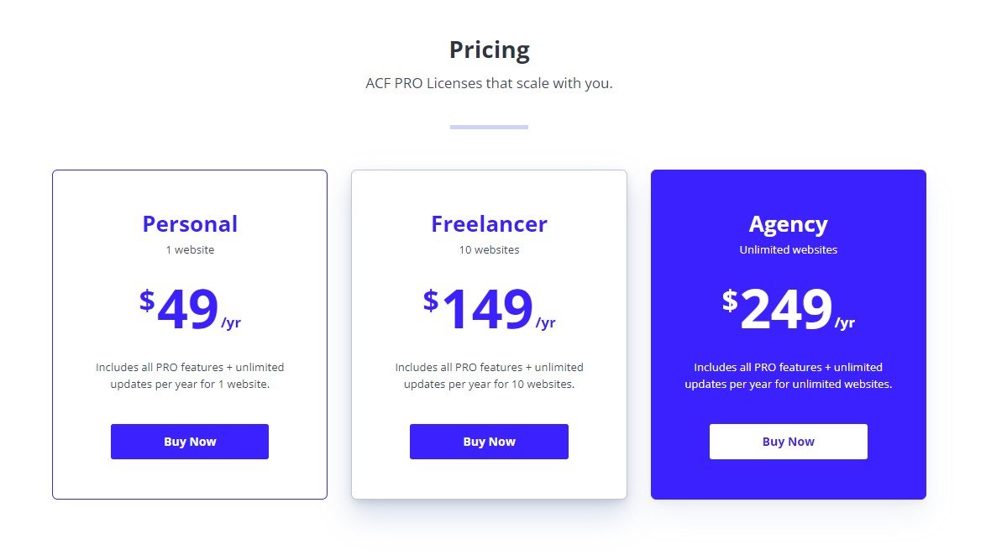
Task: Click the Pricing page heading
Action: (489, 50)
